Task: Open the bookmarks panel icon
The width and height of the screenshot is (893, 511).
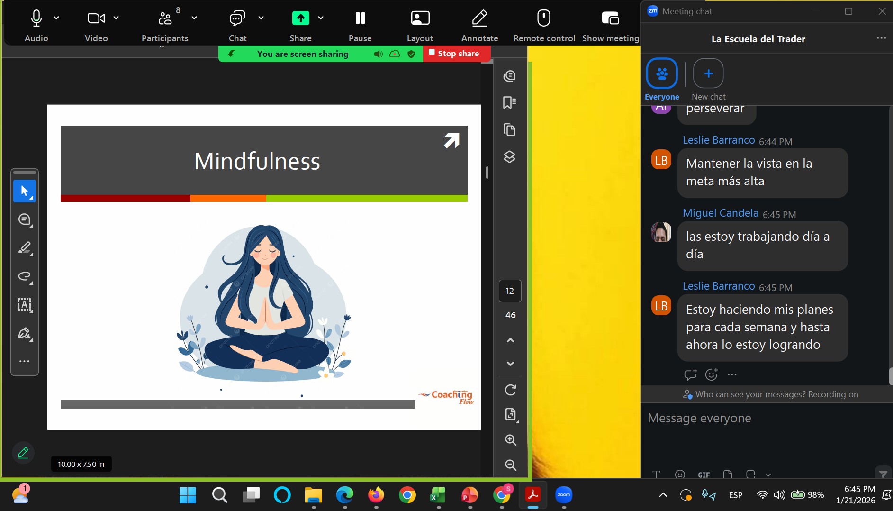Action: tap(509, 102)
